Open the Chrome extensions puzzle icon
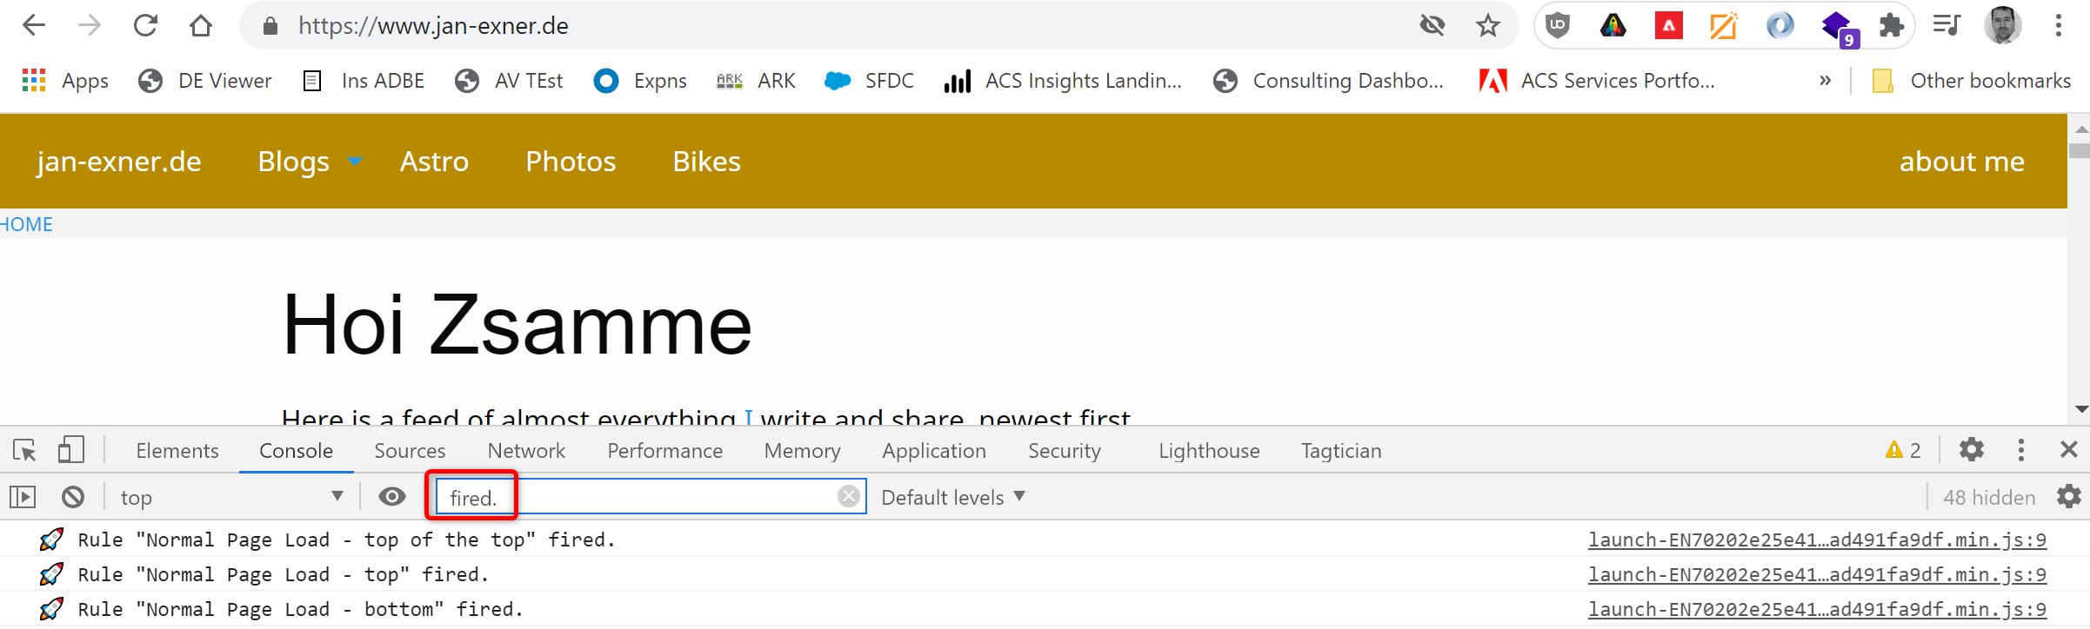 tap(1891, 26)
